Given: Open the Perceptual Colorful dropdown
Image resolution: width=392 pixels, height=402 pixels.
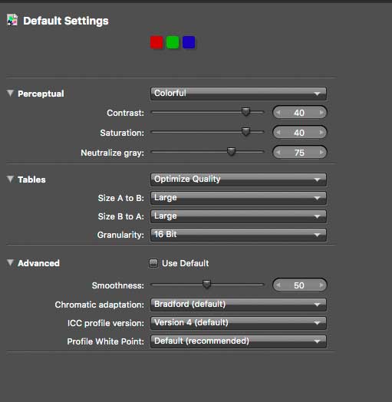Looking at the screenshot, I should (x=239, y=94).
